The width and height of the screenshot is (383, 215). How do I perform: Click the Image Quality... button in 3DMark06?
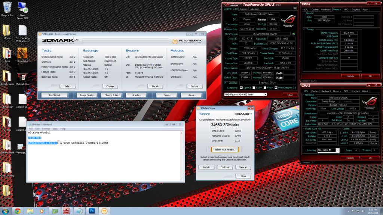click(x=87, y=95)
